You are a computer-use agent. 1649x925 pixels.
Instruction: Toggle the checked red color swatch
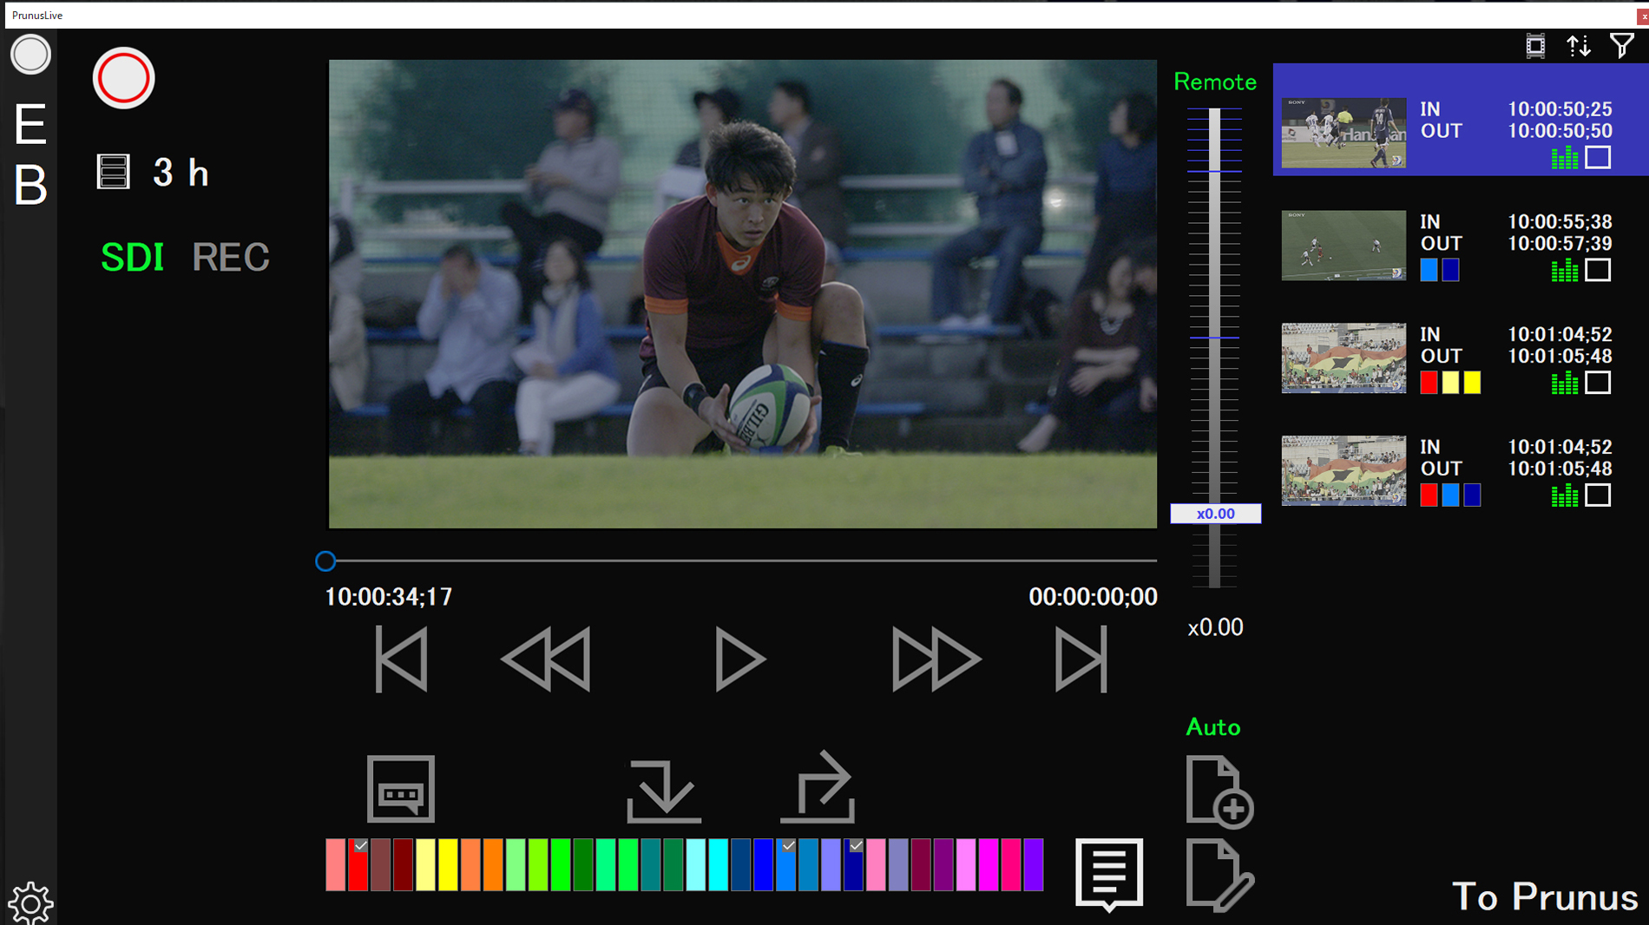coord(358,864)
